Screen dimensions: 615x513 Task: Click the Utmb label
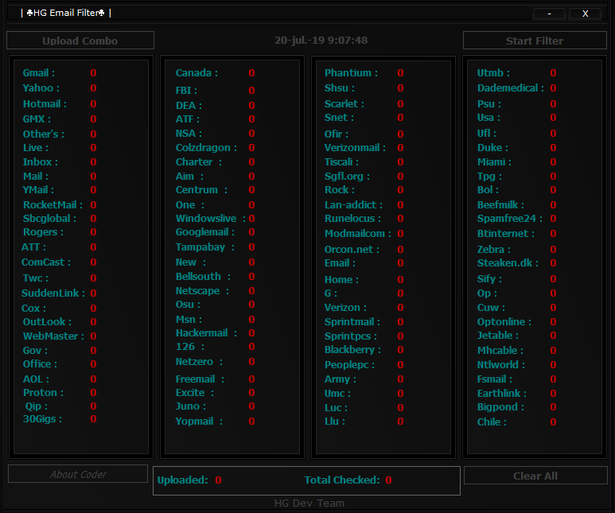(493, 73)
